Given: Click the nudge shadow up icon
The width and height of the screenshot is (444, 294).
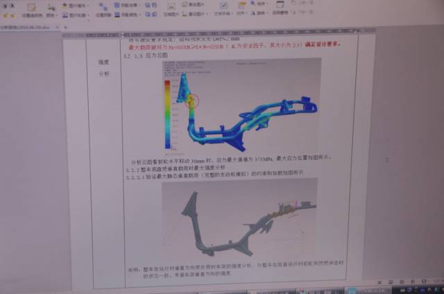Looking at the screenshot, I should pyautogui.click(x=148, y=5).
